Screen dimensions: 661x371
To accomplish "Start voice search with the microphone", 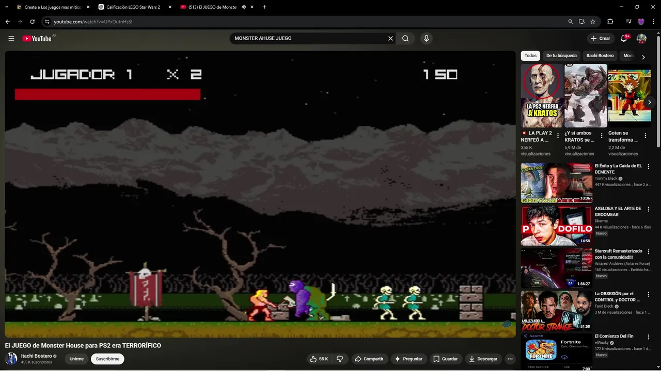I will coord(426,38).
